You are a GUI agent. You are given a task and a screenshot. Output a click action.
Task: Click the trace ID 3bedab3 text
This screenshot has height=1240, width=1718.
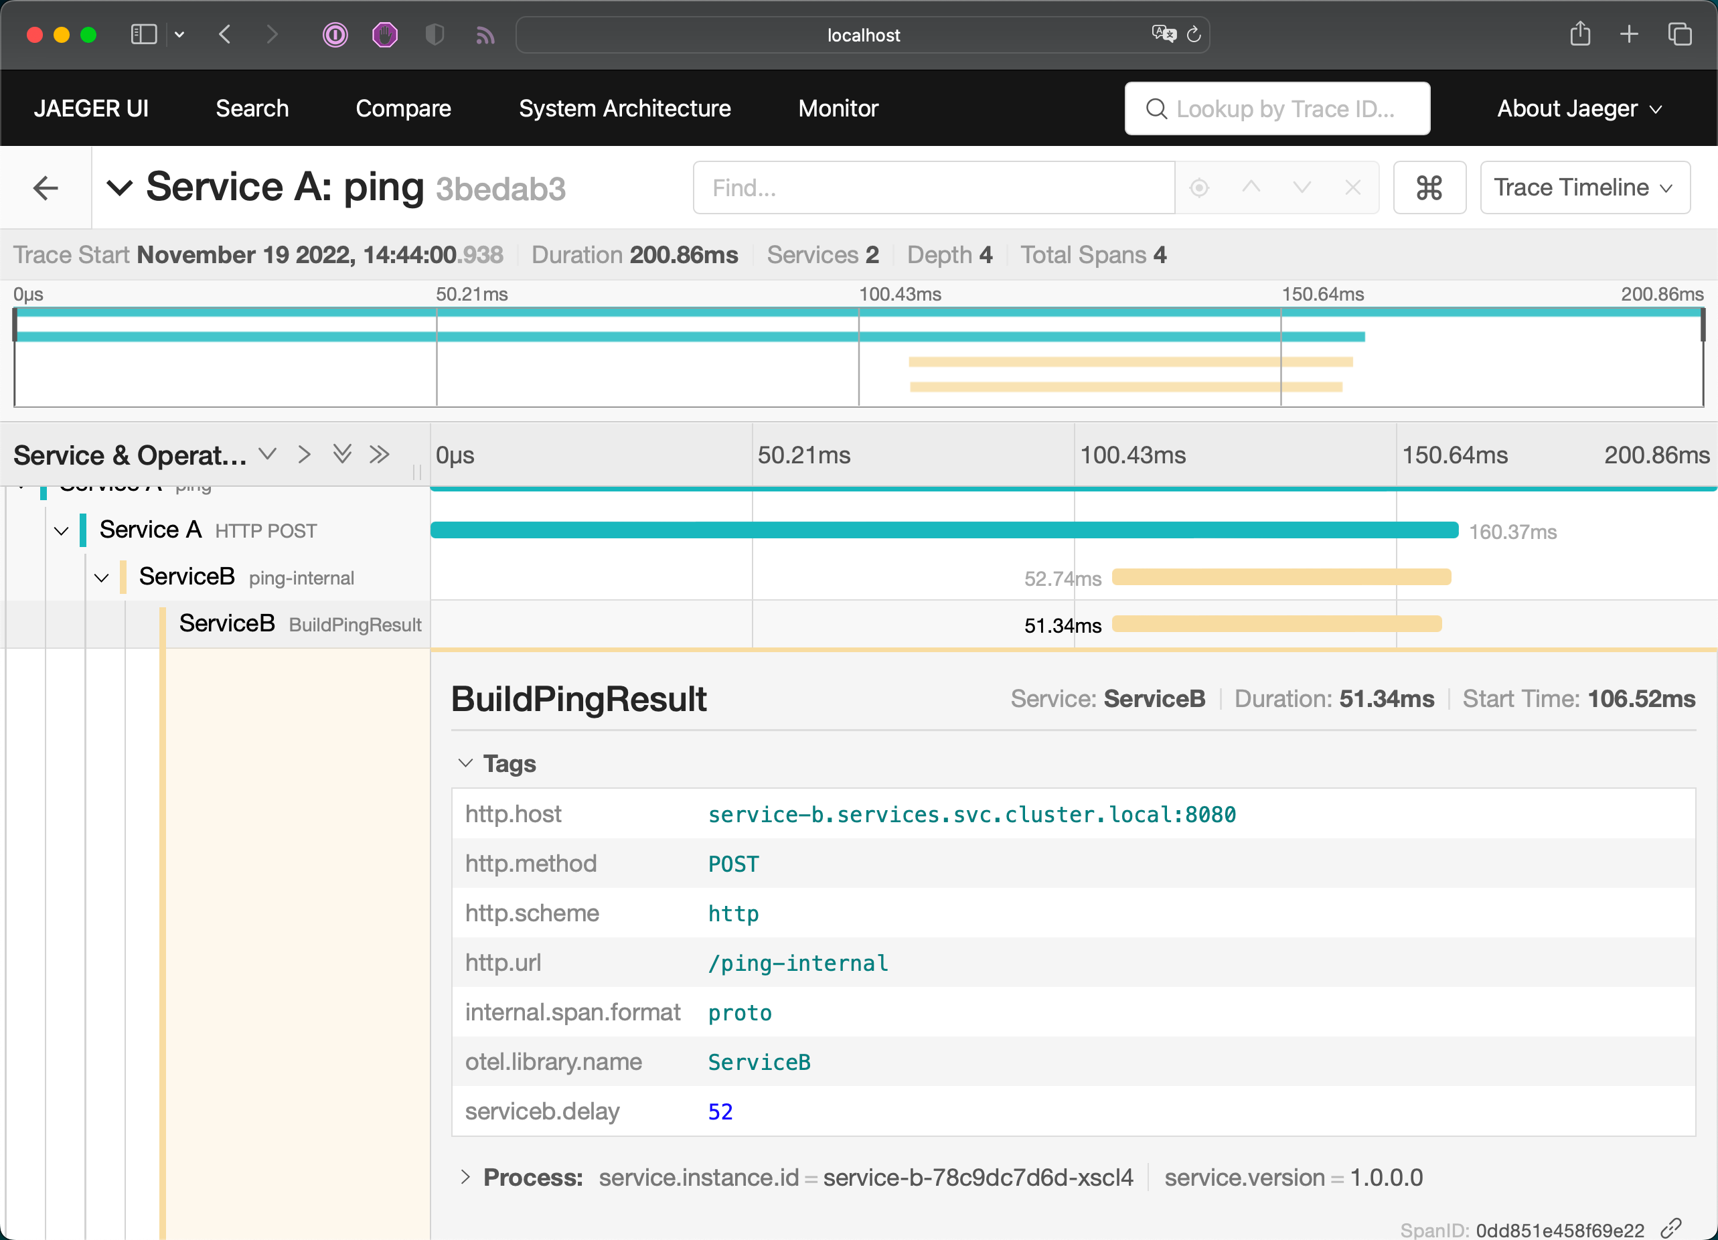pyautogui.click(x=501, y=189)
